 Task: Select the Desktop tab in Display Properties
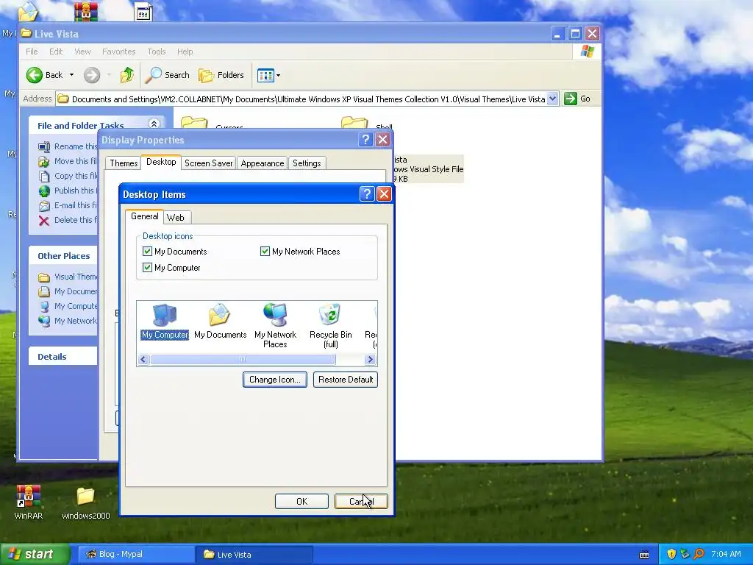(x=161, y=162)
